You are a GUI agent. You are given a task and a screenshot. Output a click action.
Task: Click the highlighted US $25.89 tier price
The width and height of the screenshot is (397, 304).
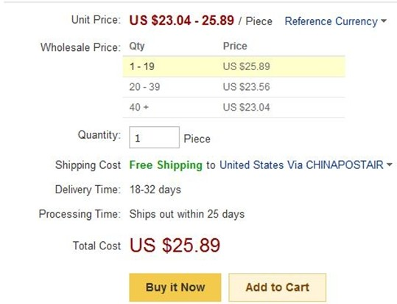(x=246, y=66)
